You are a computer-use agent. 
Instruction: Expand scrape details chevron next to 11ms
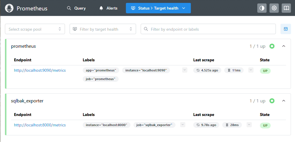coord(251,70)
